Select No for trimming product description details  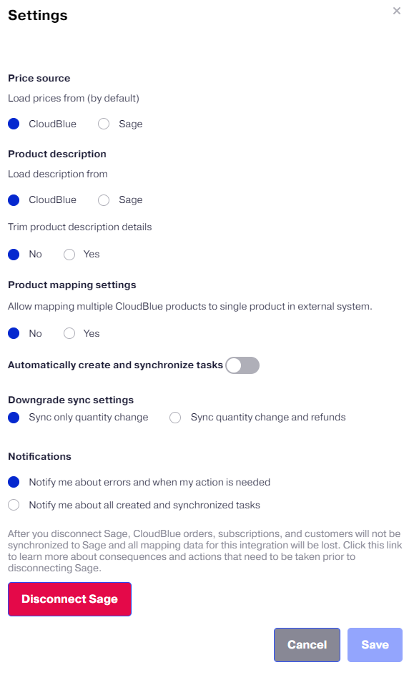pos(14,255)
